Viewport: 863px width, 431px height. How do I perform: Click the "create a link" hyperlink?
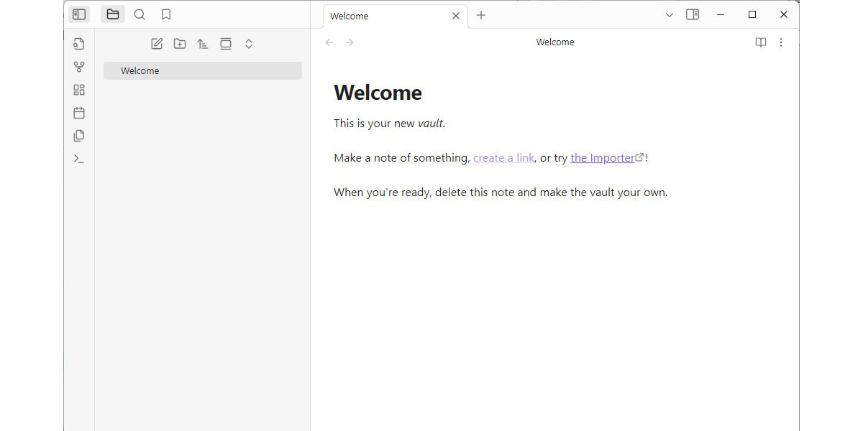pyautogui.click(x=503, y=158)
